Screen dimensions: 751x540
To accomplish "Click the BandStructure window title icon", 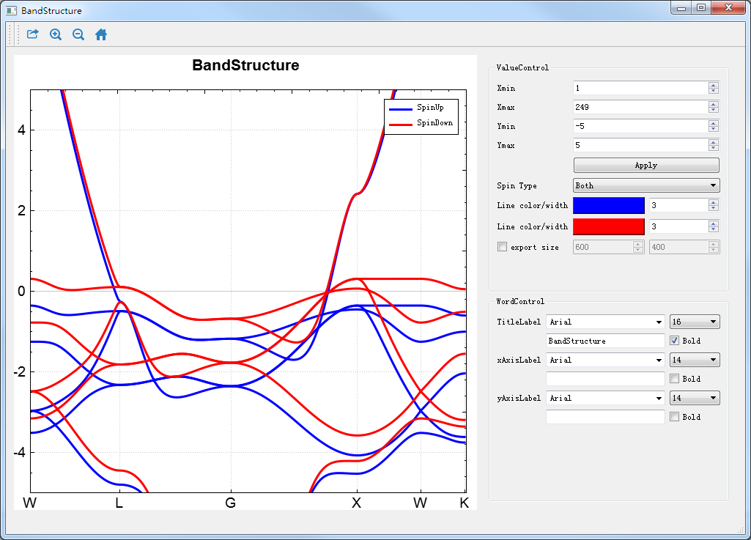I will pos(11,11).
